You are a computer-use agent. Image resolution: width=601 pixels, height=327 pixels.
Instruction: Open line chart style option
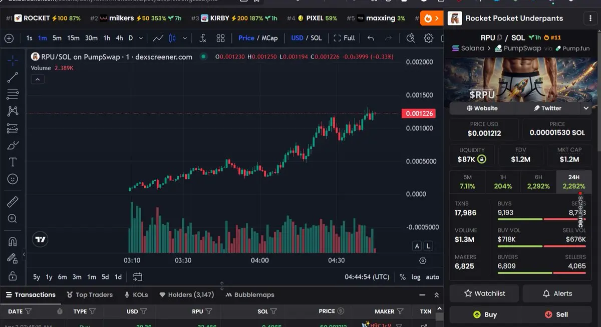tap(158, 38)
